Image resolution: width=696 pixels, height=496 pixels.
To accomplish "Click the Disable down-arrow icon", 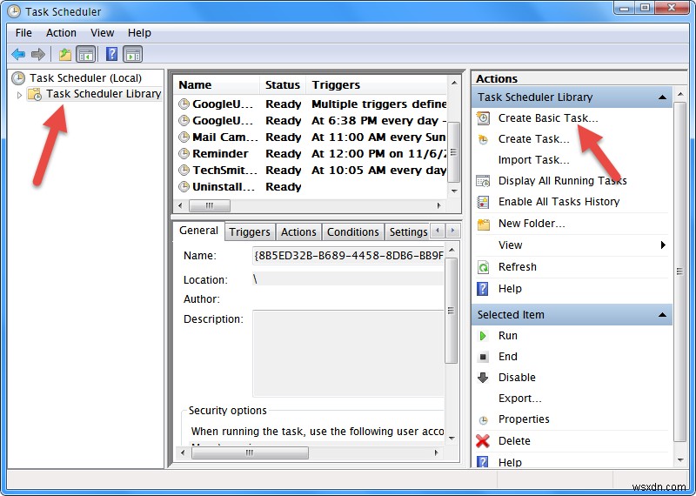I will tap(483, 378).
